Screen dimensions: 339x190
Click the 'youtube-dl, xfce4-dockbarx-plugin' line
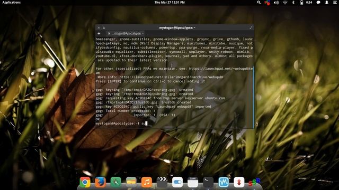[174, 56]
